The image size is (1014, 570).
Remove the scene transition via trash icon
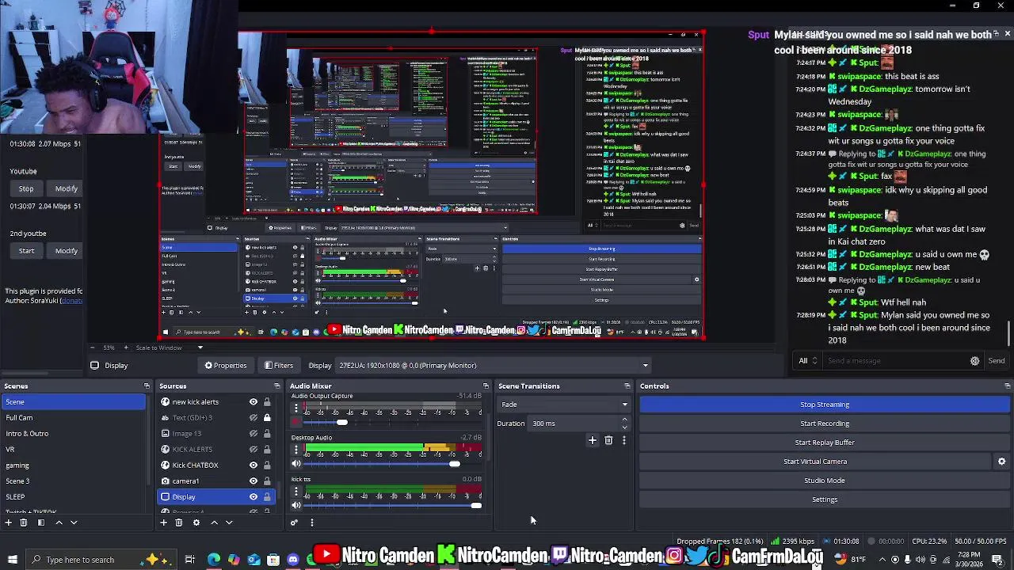pos(608,440)
